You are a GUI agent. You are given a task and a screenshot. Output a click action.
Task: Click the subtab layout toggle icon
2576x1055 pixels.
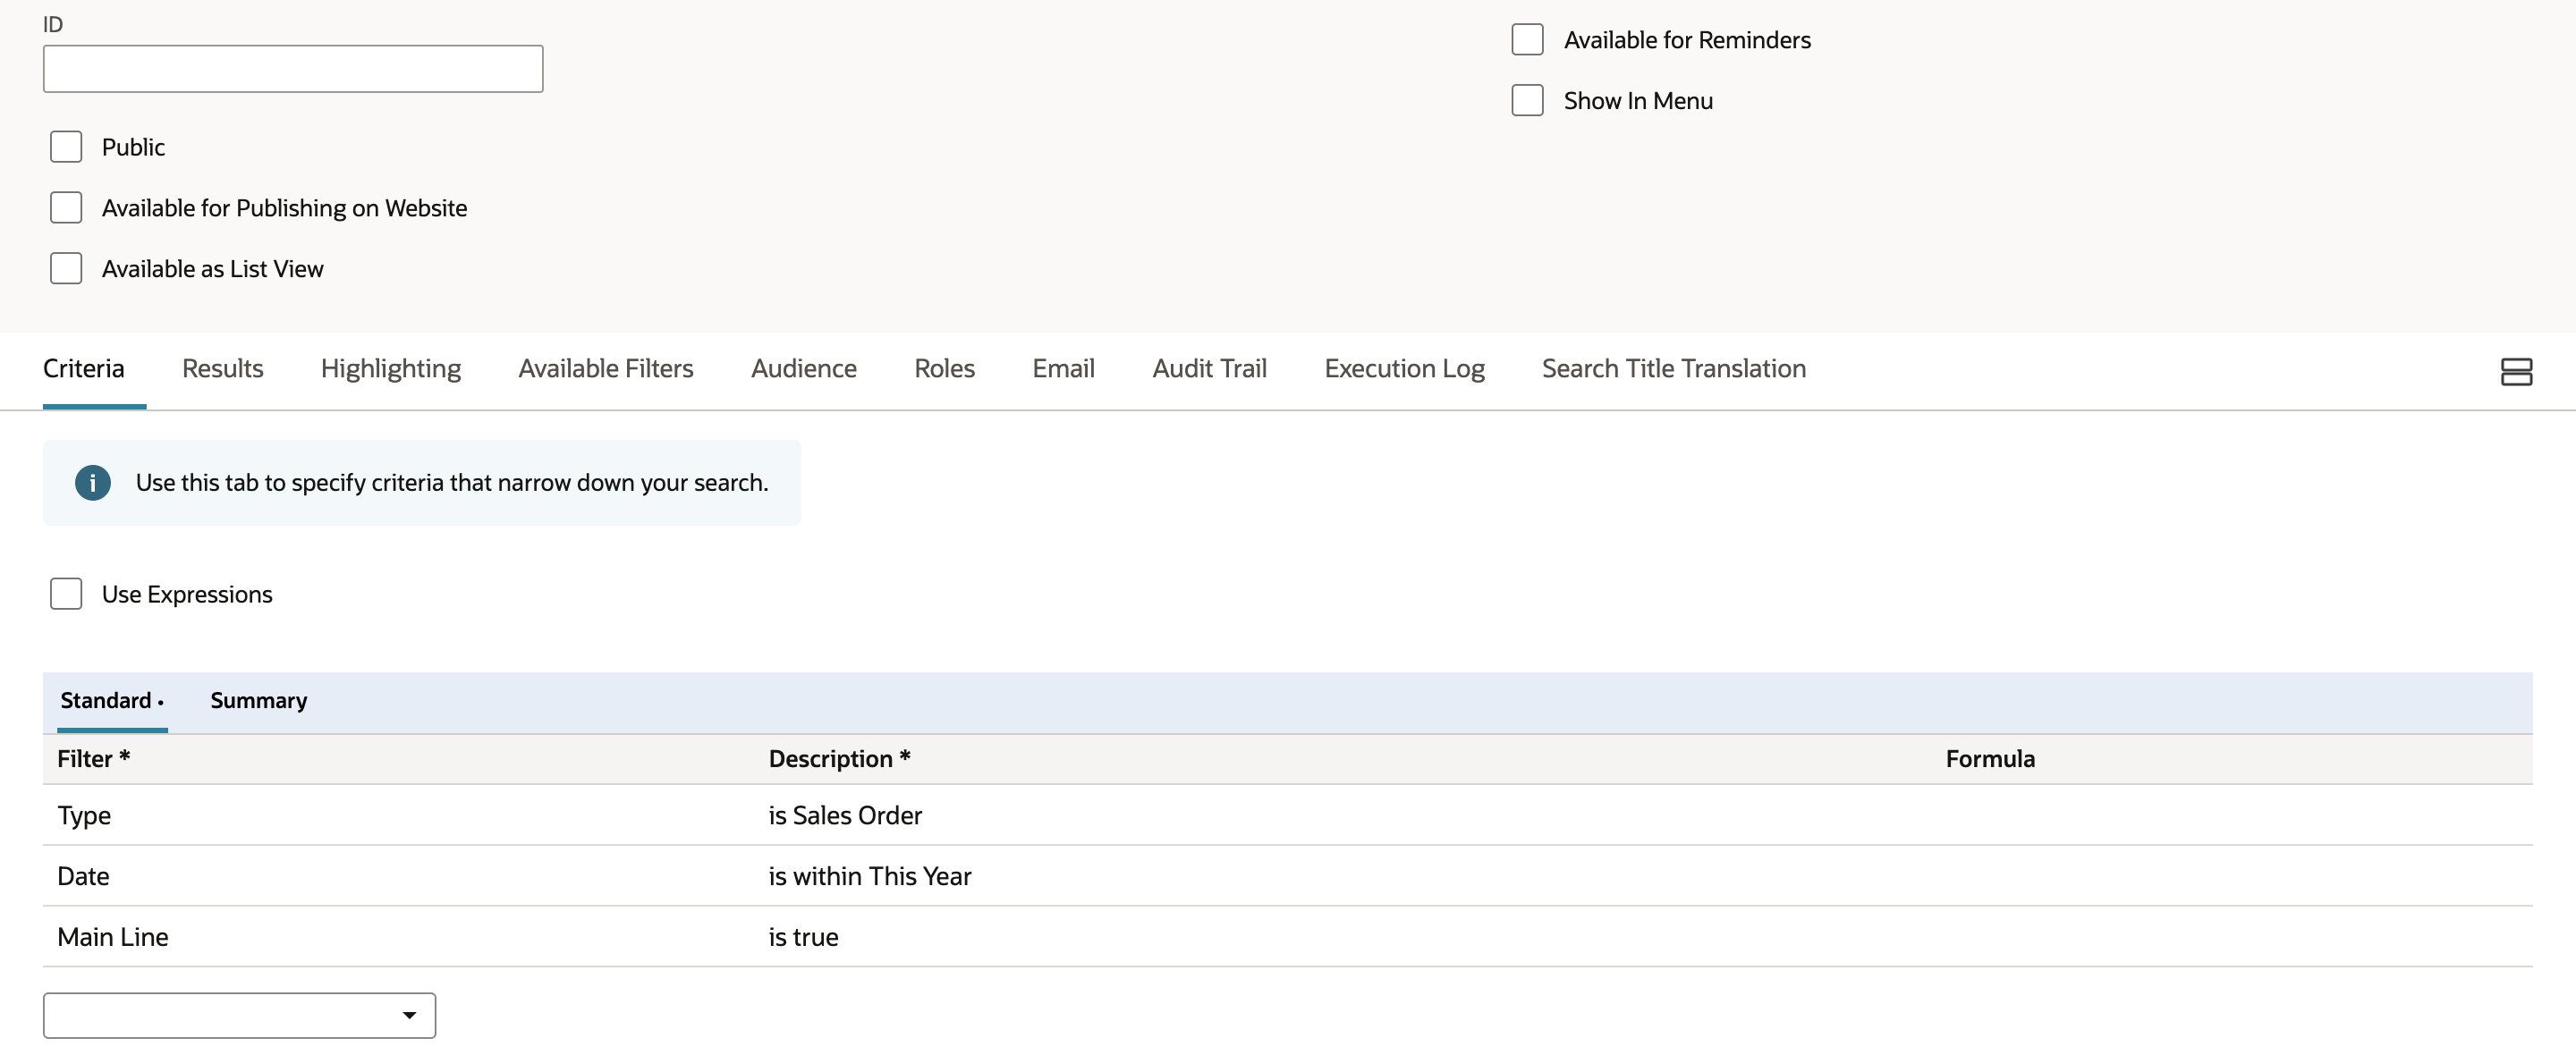2516,372
